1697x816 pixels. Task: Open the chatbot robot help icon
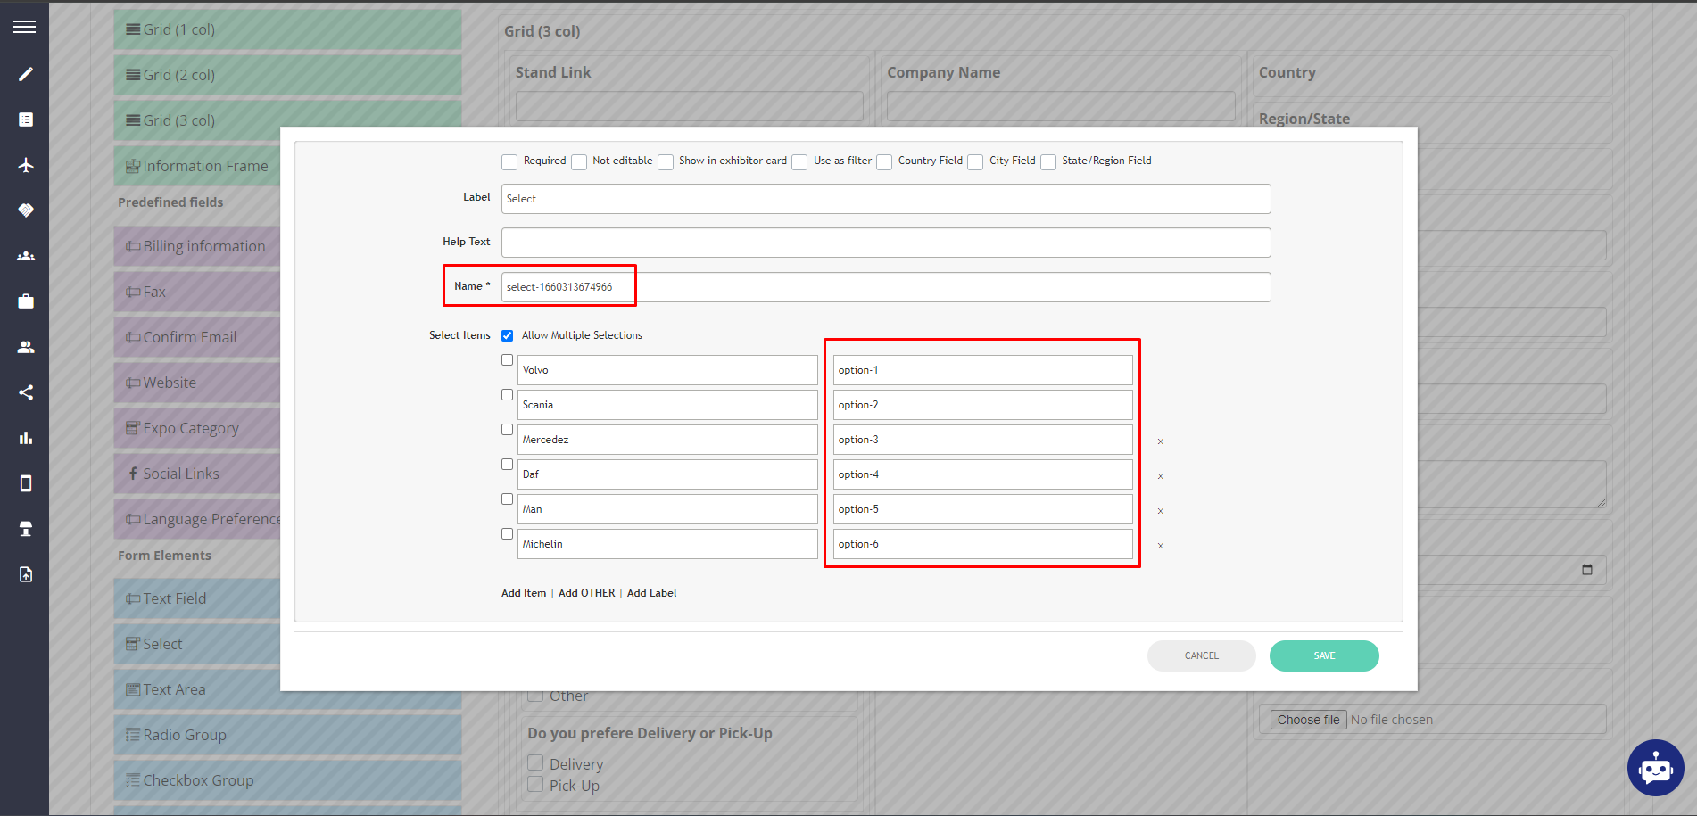click(1655, 767)
